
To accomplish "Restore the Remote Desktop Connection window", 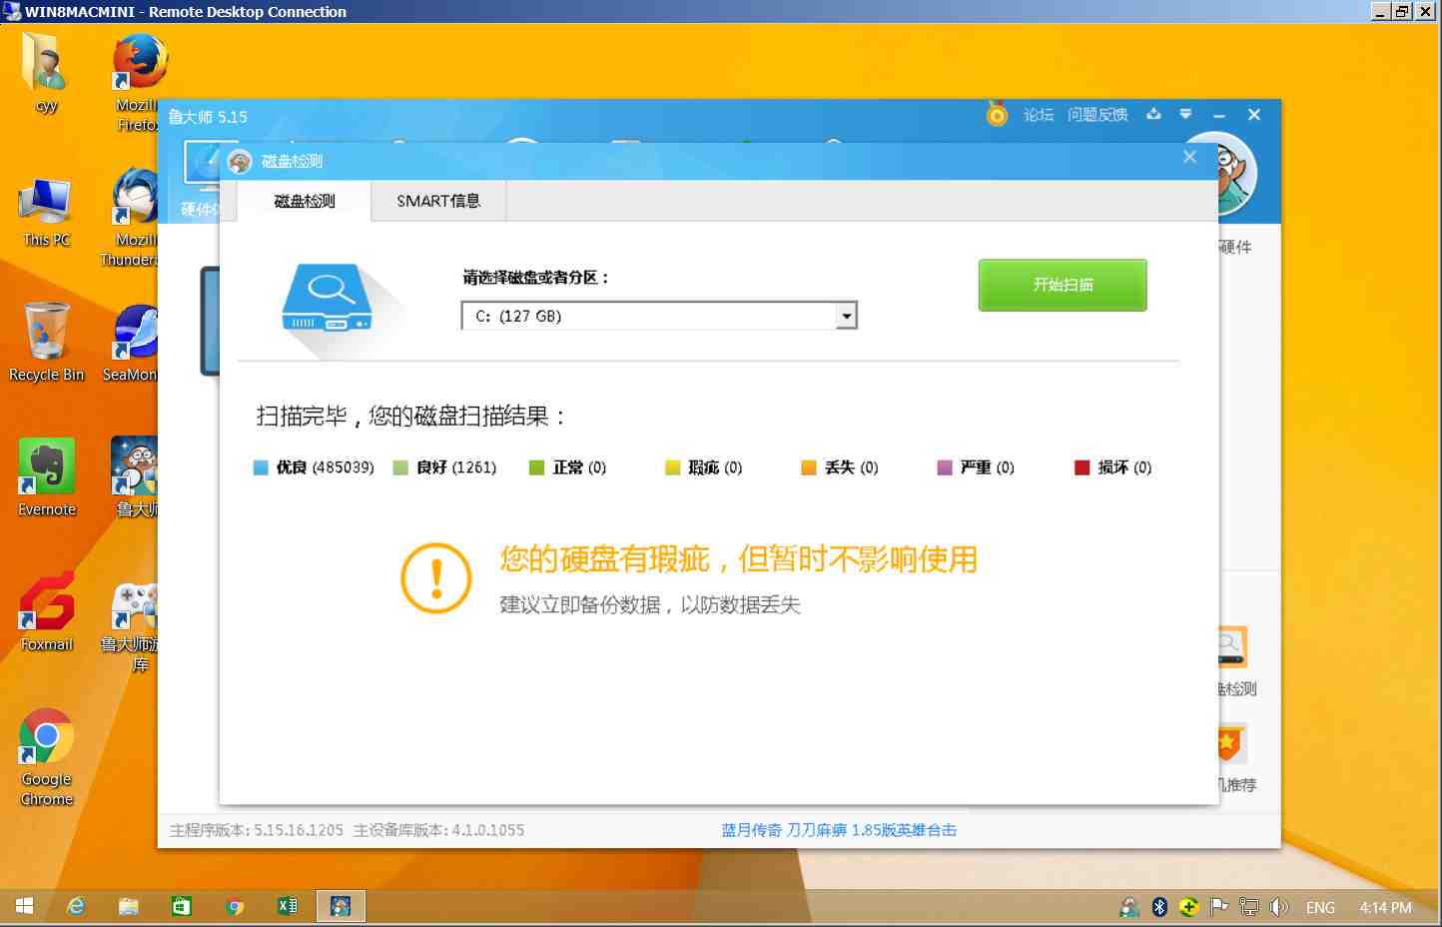I will 1403,11.
